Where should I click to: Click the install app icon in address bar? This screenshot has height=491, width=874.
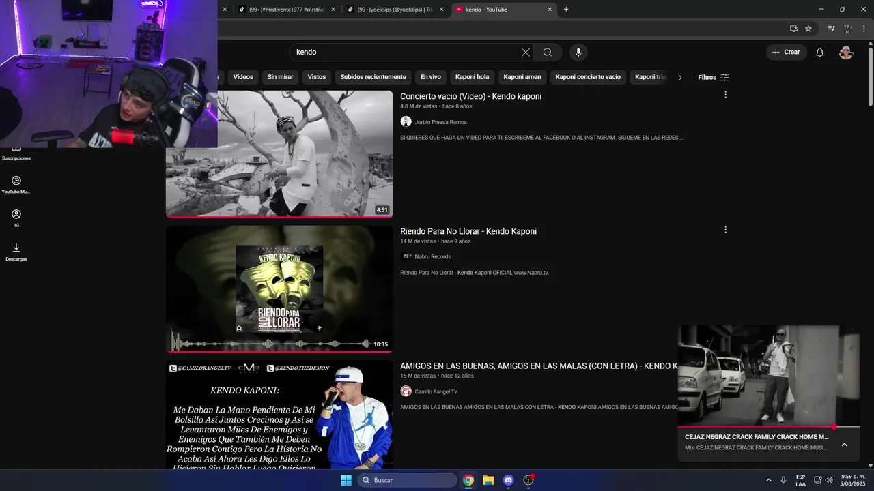(793, 29)
